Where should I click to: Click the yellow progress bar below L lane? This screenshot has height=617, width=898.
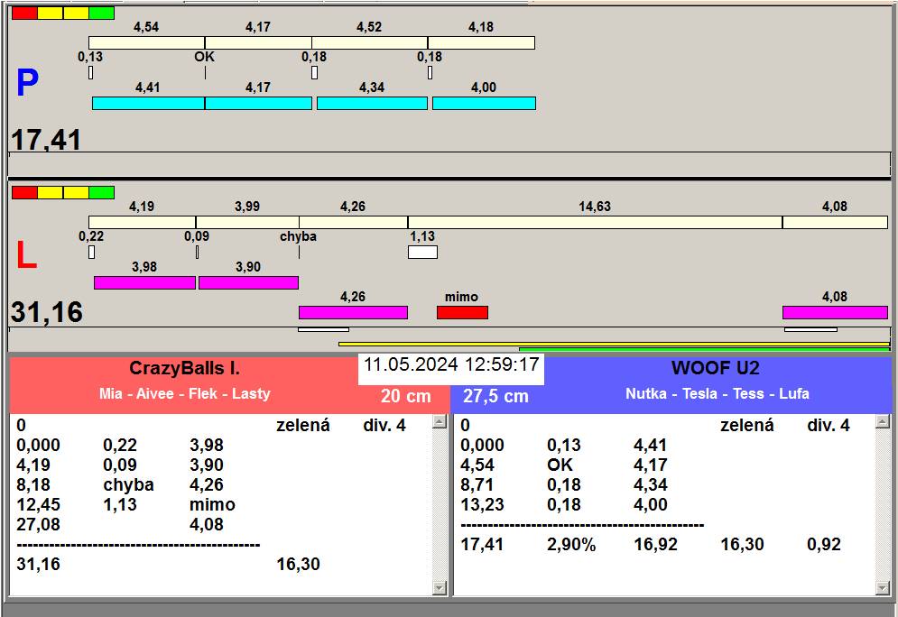tap(614, 344)
